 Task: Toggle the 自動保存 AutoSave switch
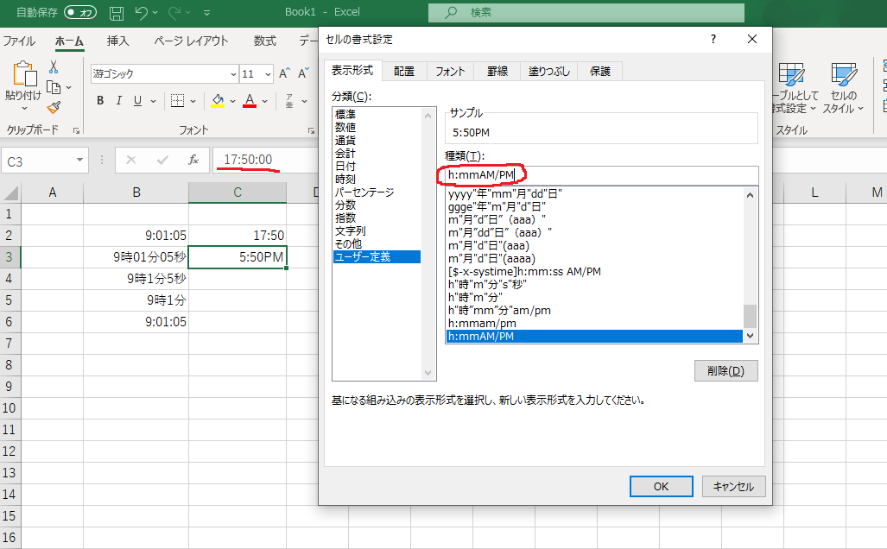pos(80,12)
